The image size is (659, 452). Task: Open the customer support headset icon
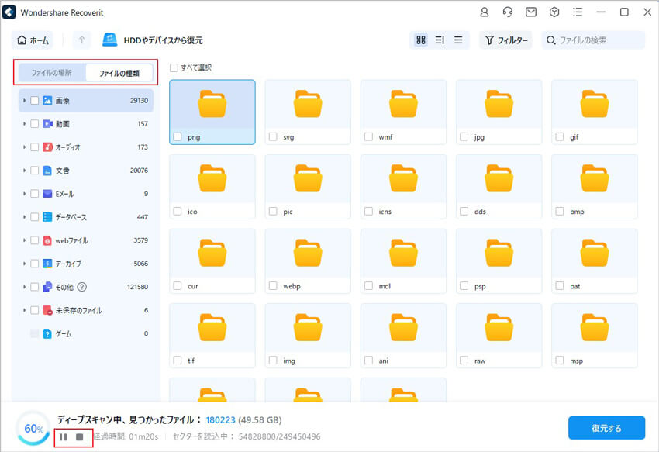point(508,12)
